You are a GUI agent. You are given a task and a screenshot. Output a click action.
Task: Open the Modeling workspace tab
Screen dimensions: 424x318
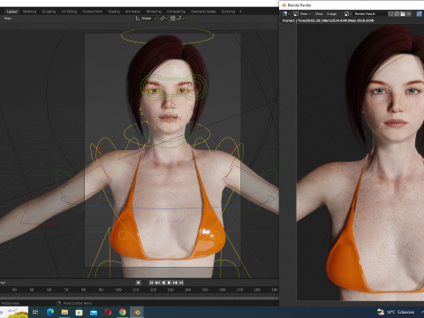click(30, 11)
